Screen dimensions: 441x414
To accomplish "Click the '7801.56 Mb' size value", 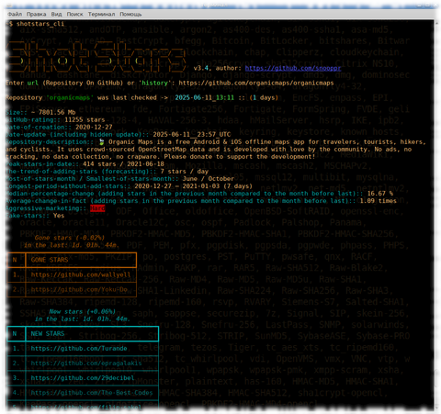I will pyautogui.click(x=57, y=112).
